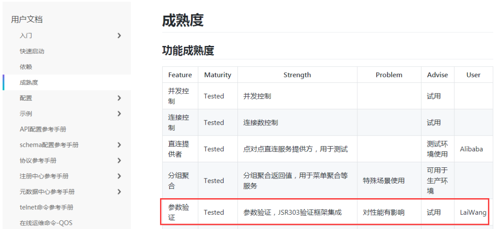
Task: Click the Feature column header
Action: pos(180,75)
